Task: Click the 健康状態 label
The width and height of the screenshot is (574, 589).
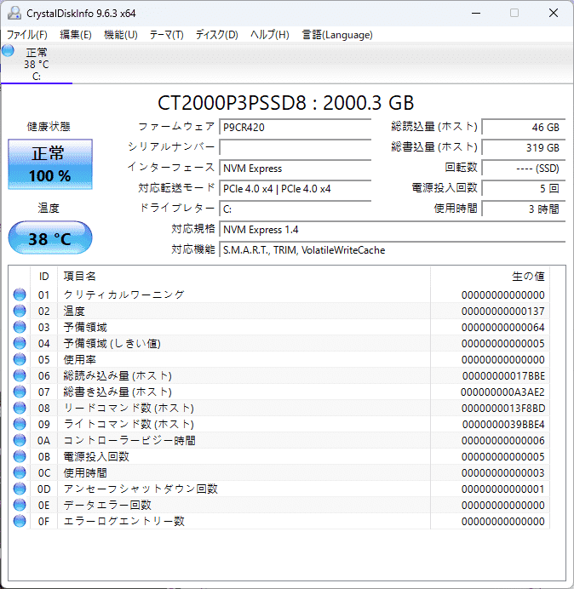Action: click(x=49, y=127)
